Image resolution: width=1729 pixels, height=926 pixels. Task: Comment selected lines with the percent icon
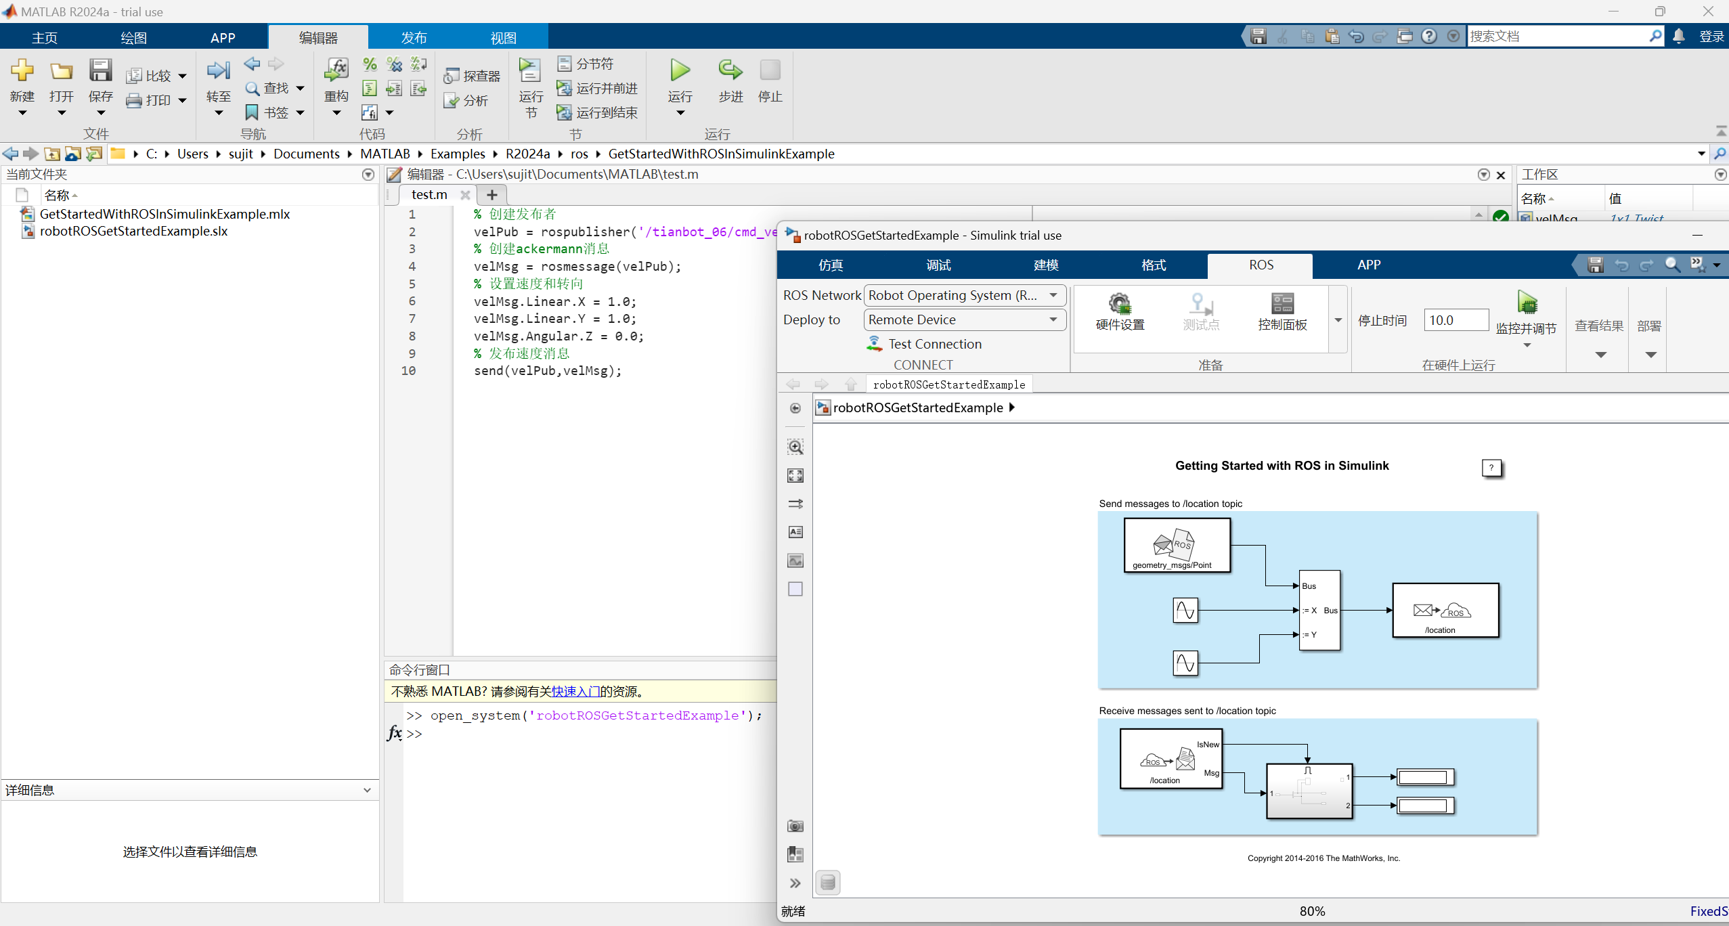370,64
